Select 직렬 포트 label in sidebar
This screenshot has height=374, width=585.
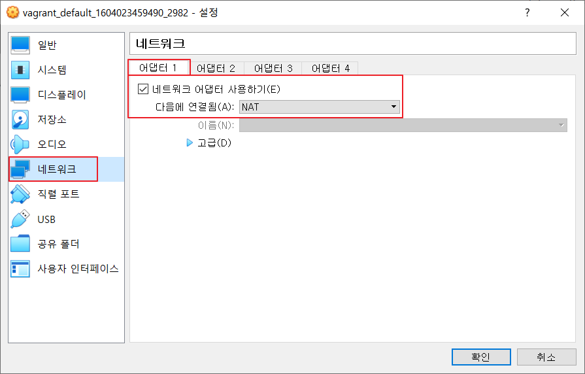(x=59, y=194)
